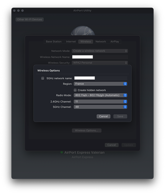Cancel the base station settings sheet
This screenshot has width=165, height=194.
tap(112, 145)
